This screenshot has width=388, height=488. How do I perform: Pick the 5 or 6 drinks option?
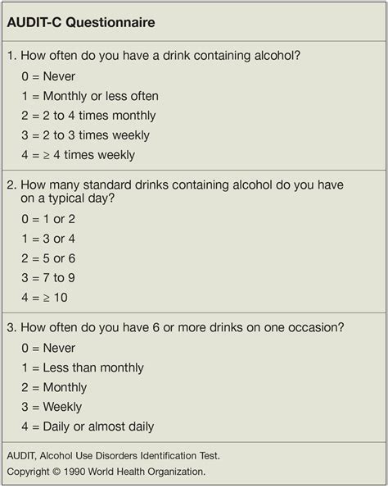click(x=48, y=258)
